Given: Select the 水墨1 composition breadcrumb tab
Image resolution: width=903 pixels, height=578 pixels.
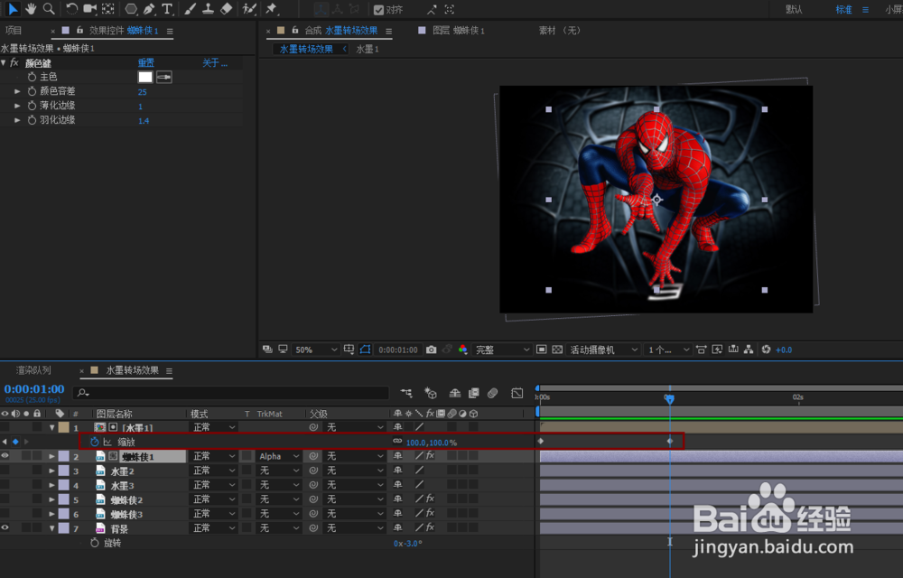Looking at the screenshot, I should tap(367, 49).
